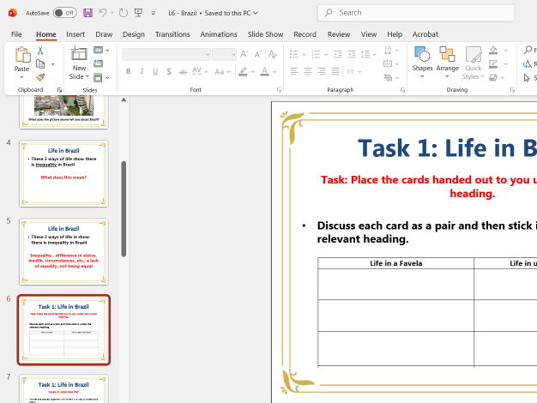Open the Slide Show tab

click(265, 34)
